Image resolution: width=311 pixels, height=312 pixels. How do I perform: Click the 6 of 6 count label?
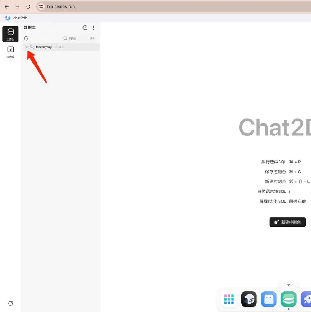[59, 47]
